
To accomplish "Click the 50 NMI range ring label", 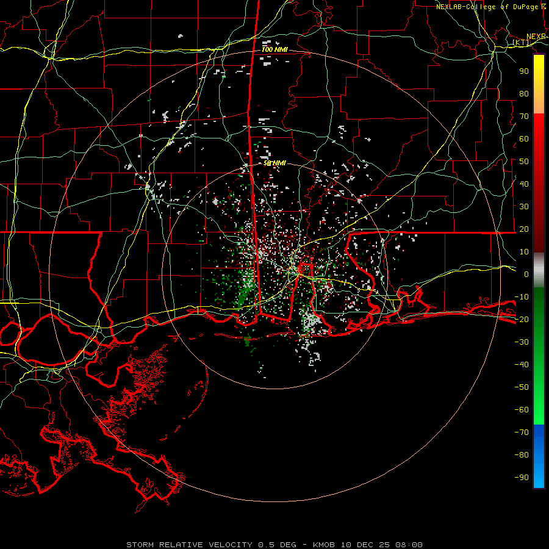I will [x=274, y=163].
